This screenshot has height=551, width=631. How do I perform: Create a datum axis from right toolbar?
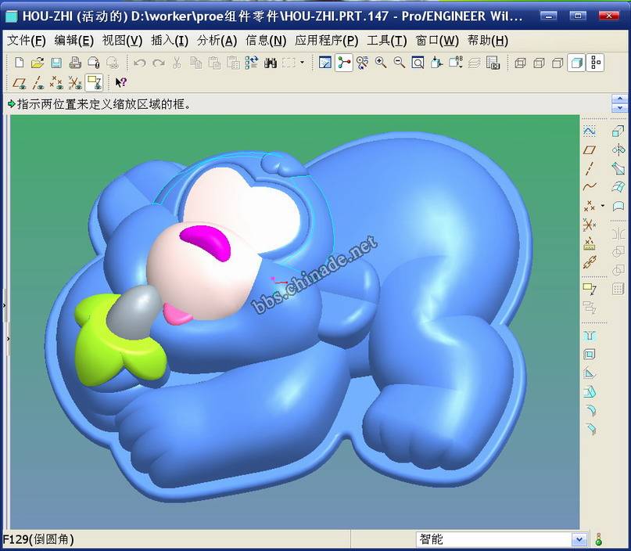pos(589,168)
